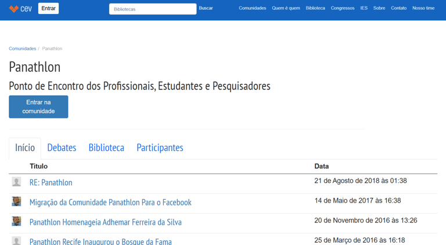Select avatar icon beside RE: Panathlon
This screenshot has height=245, width=446.
[16, 182]
